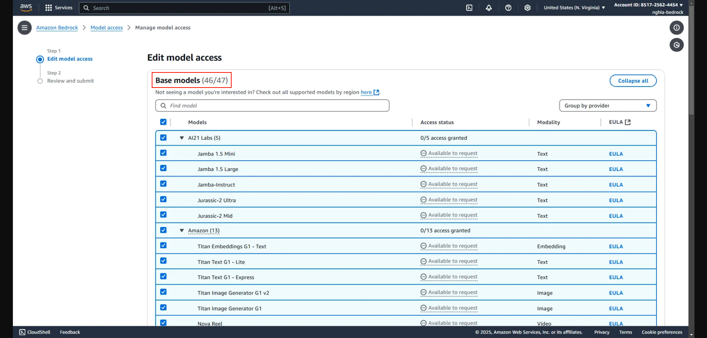The width and height of the screenshot is (707, 338).
Task: Click the Amazon (13) provider name
Action: 204,231
